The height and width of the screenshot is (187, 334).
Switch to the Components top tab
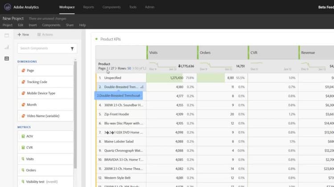point(111,7)
